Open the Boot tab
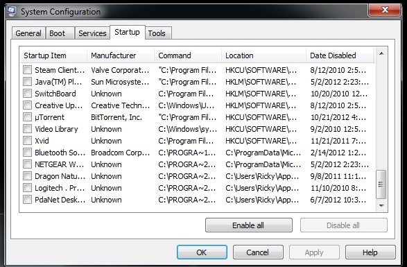The height and width of the screenshot is (267, 407). pos(60,33)
